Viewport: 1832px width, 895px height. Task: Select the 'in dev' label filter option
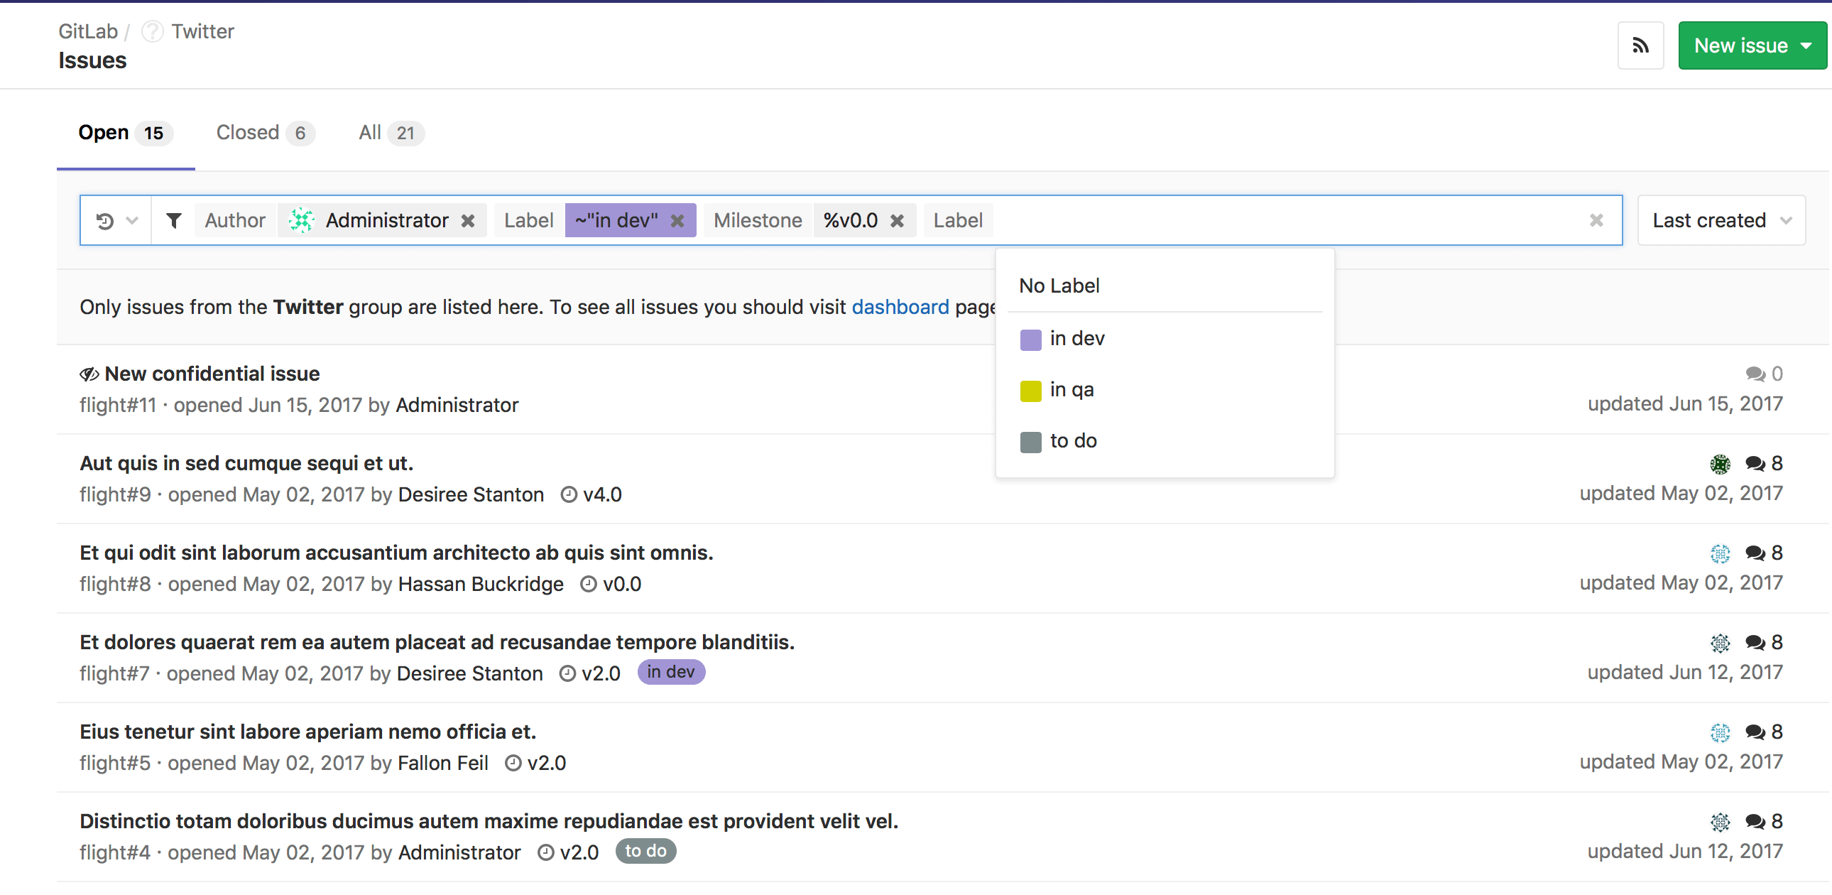(1076, 339)
